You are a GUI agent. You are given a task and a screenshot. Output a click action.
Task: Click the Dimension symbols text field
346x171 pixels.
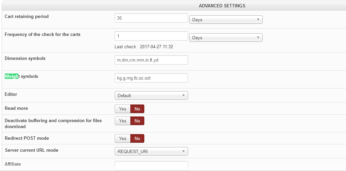tap(151, 60)
